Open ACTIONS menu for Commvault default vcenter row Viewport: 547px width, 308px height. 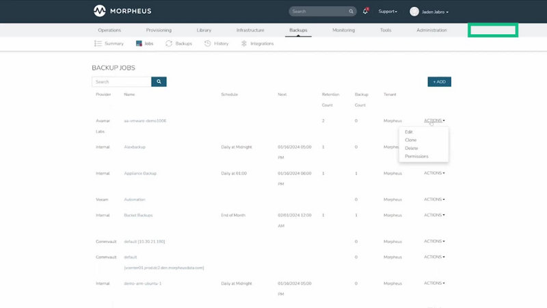434,257
